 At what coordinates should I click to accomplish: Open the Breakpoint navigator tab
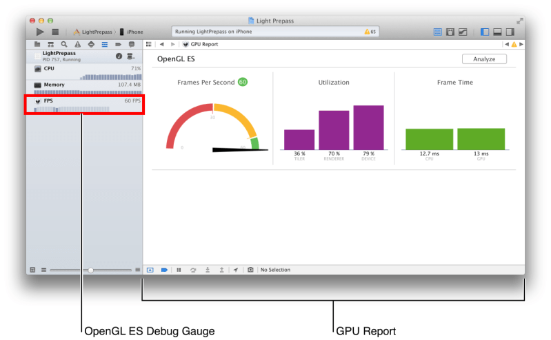pyautogui.click(x=118, y=44)
